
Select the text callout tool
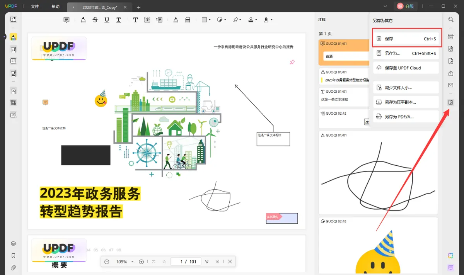pos(159,20)
